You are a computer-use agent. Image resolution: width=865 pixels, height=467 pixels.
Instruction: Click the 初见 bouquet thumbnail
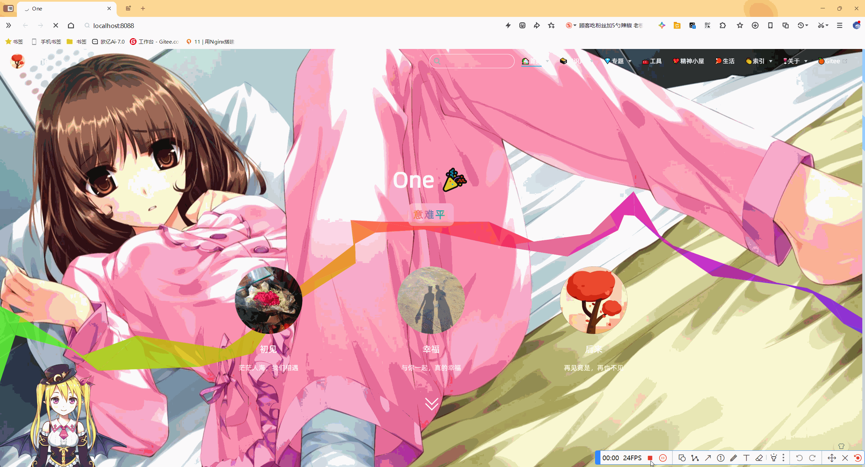pyautogui.click(x=269, y=300)
